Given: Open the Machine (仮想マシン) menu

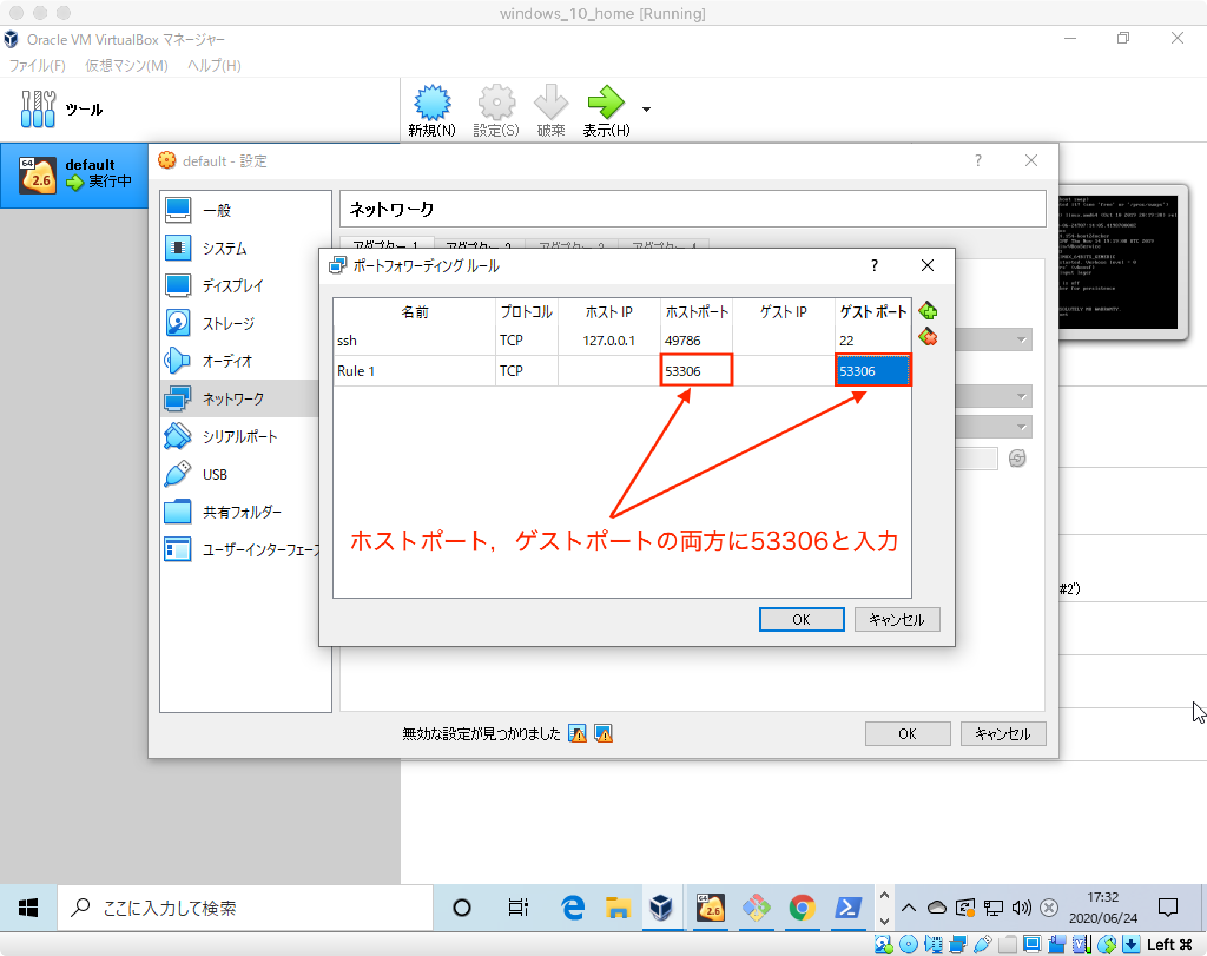Looking at the screenshot, I should tap(126, 65).
